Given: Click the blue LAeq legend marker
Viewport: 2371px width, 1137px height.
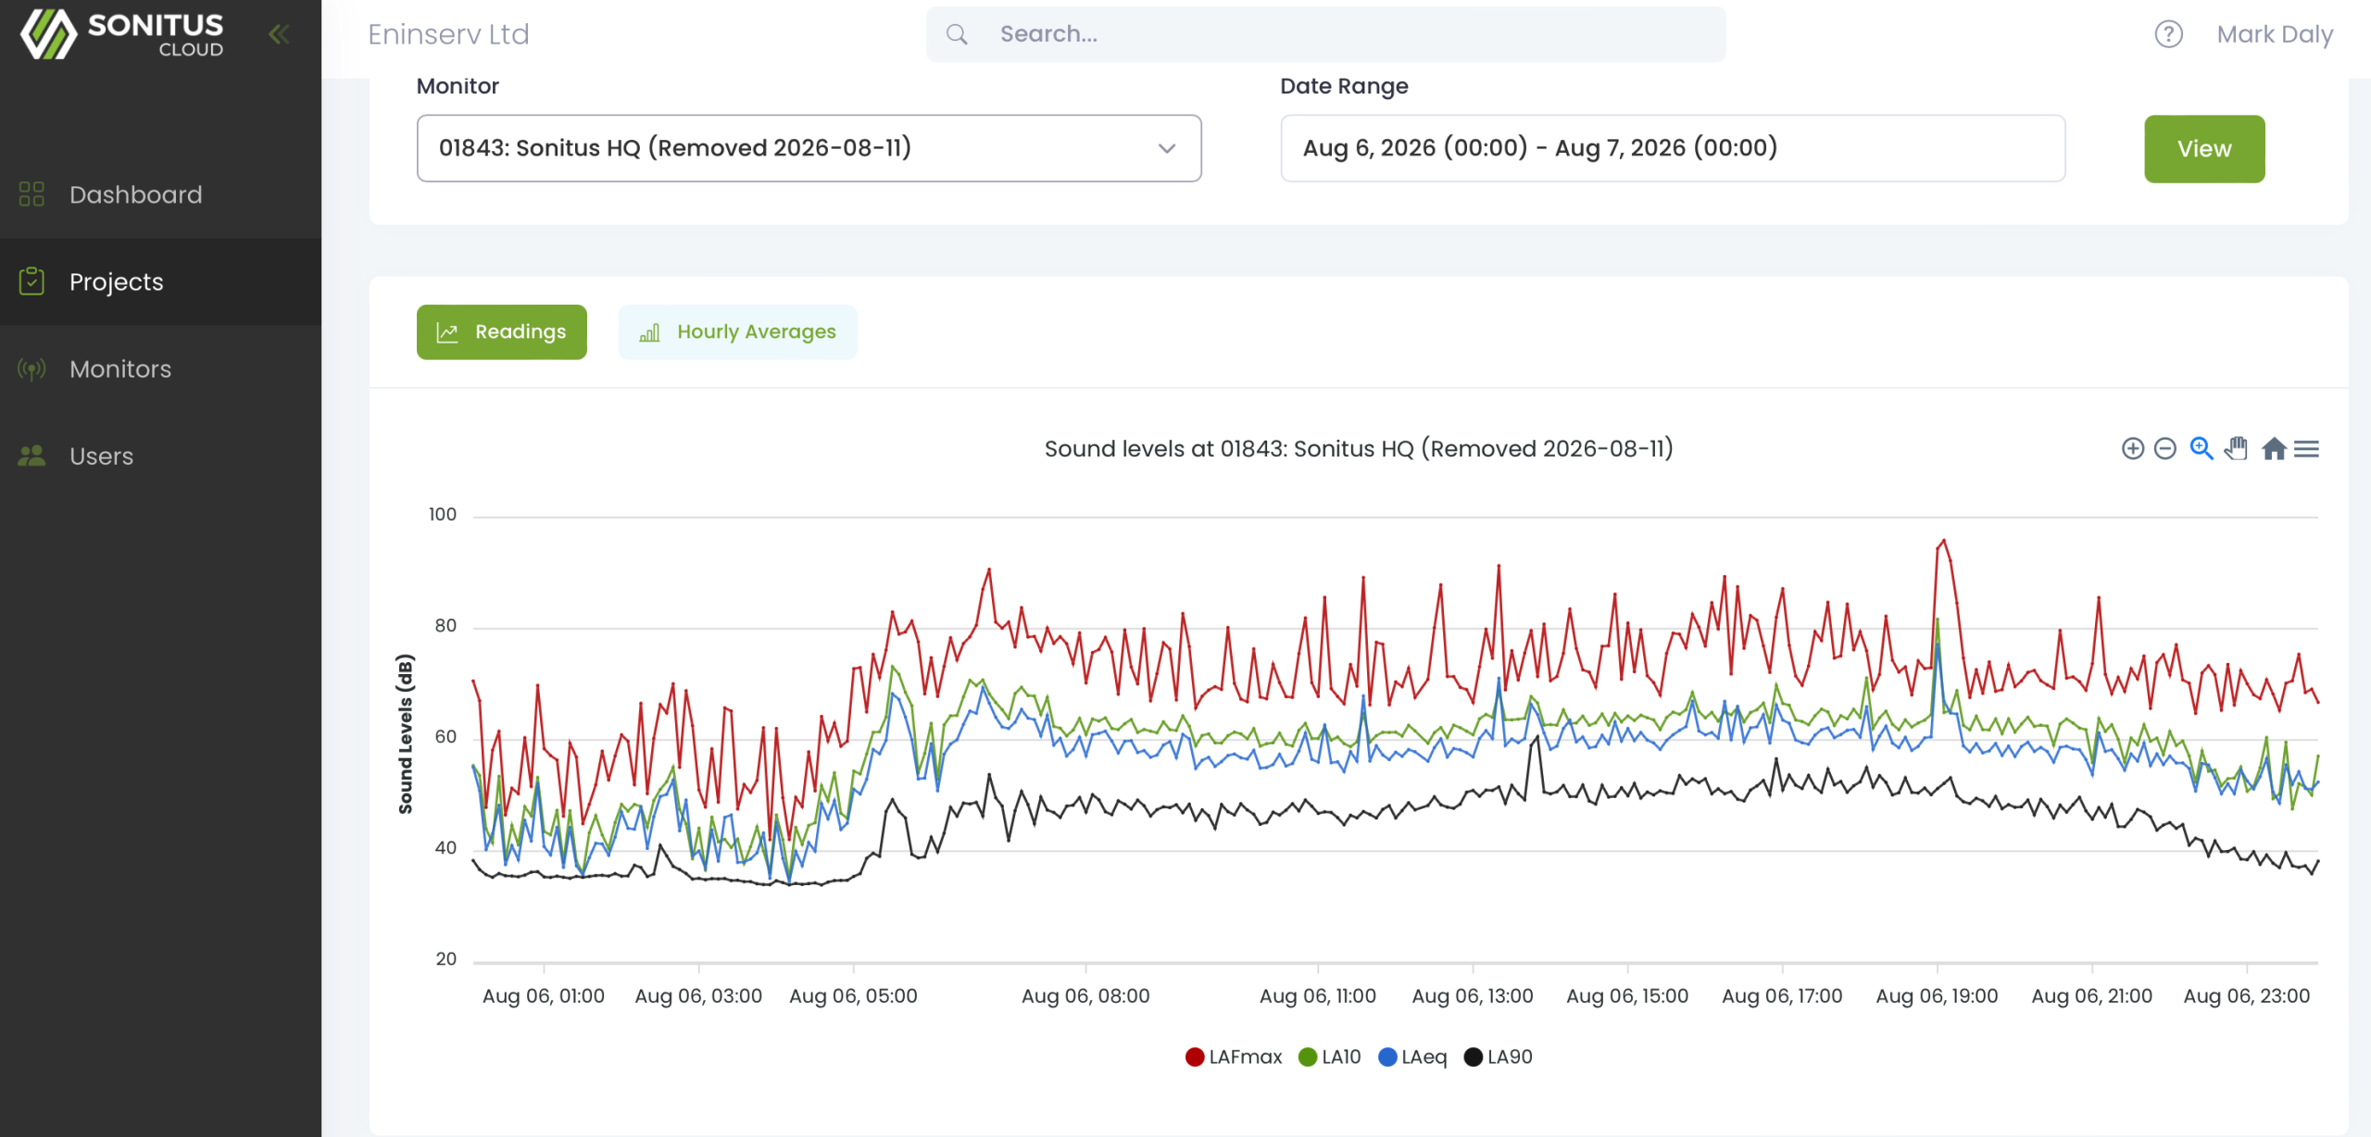Looking at the screenshot, I should tap(1387, 1056).
